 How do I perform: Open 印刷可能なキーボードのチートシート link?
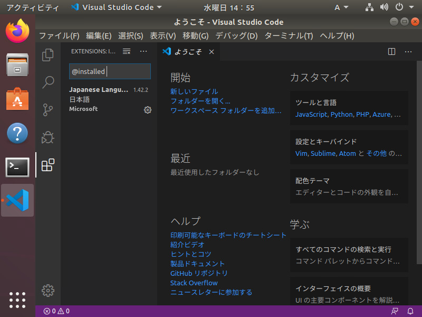point(228,235)
